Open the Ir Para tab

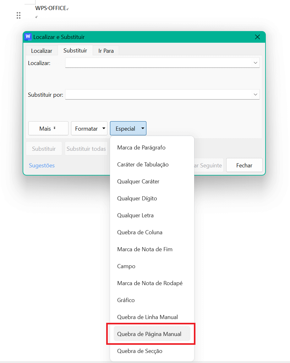coord(106,50)
